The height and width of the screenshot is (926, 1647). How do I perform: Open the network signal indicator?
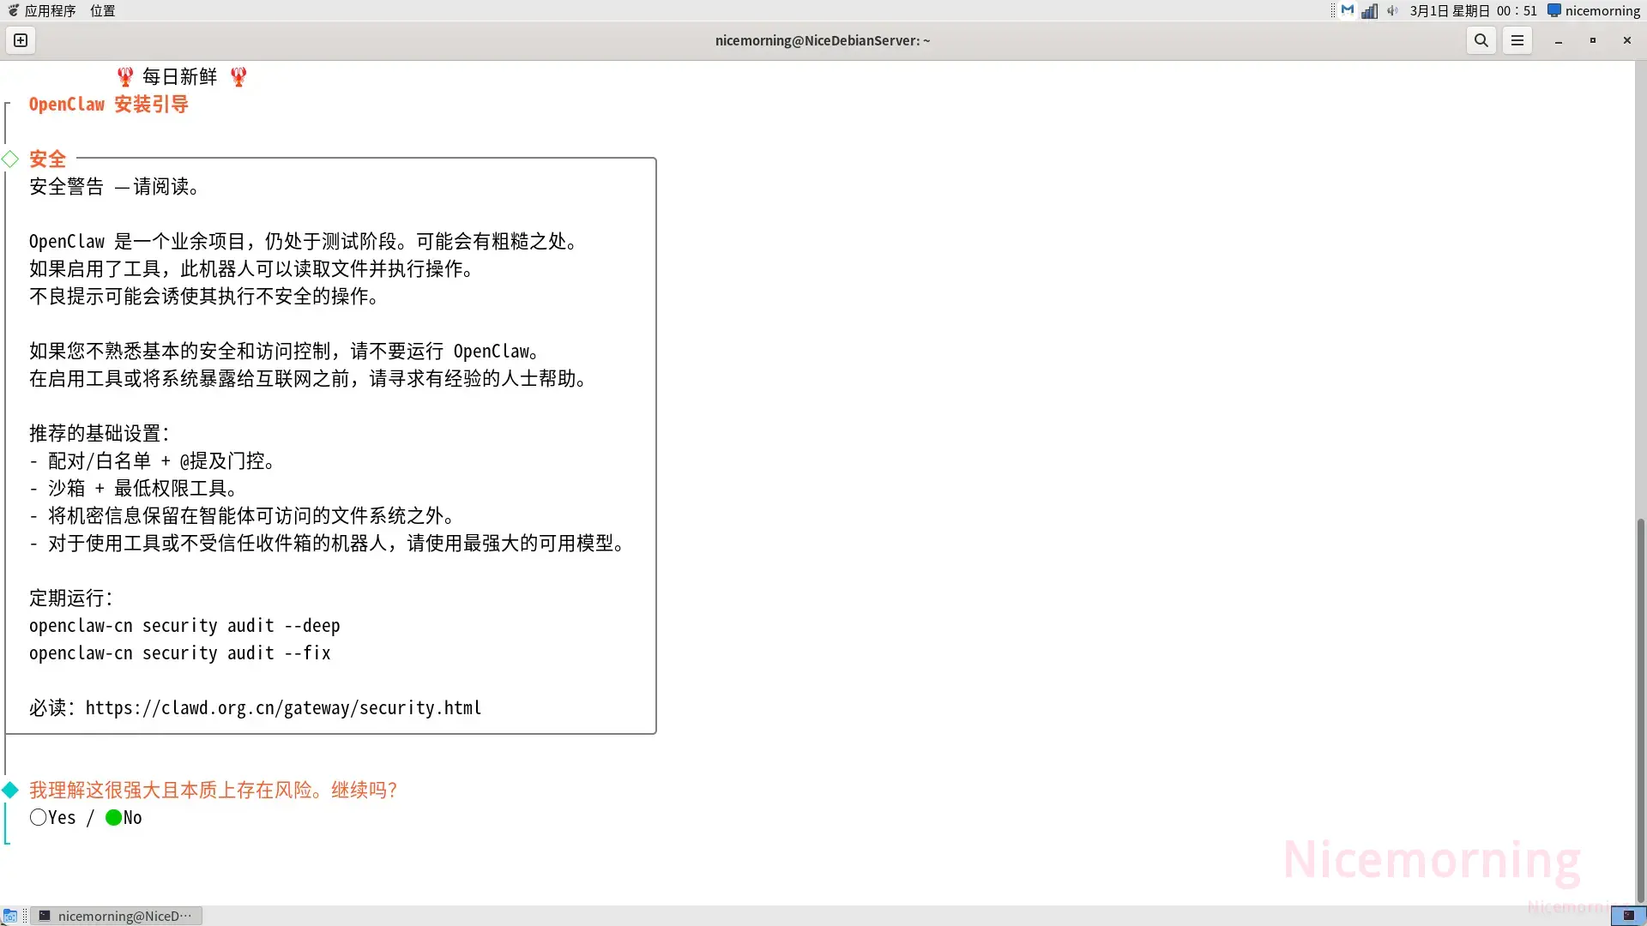click(1370, 10)
